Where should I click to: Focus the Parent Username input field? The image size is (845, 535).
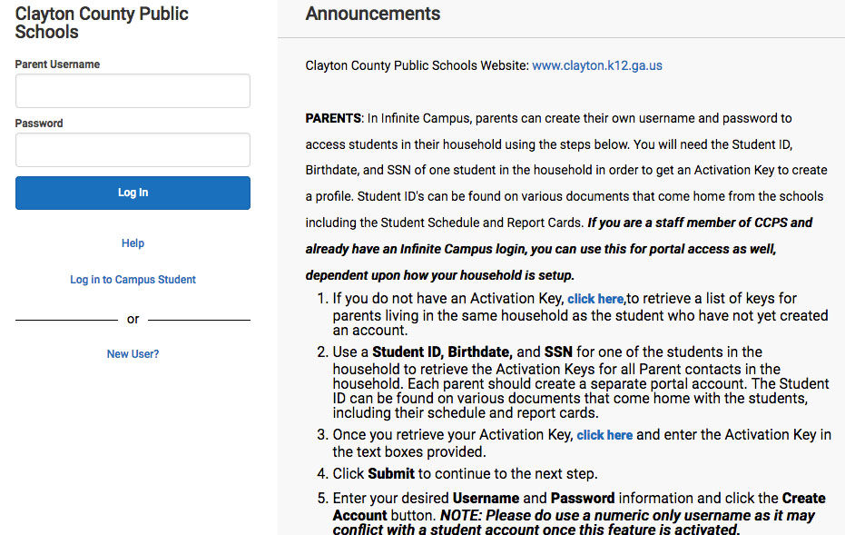pyautogui.click(x=133, y=91)
